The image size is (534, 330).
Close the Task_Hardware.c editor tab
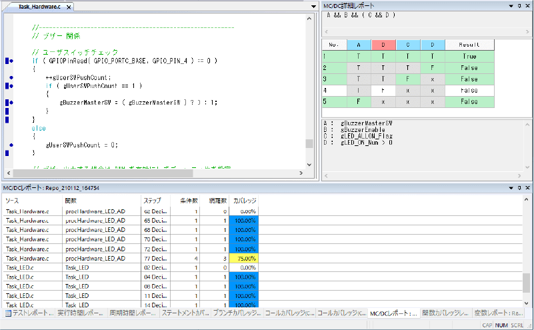coord(69,7)
